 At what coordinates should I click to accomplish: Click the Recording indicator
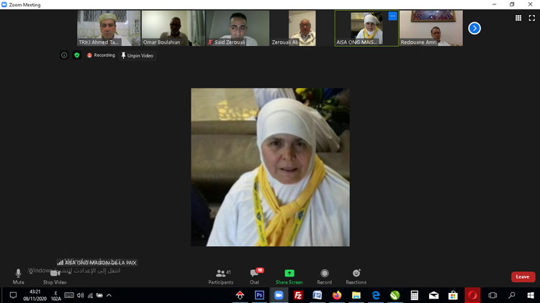101,55
